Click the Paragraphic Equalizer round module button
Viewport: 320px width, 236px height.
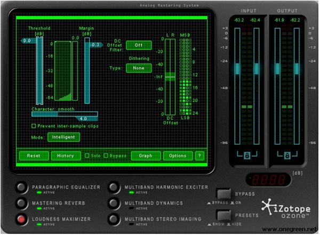[21, 188]
